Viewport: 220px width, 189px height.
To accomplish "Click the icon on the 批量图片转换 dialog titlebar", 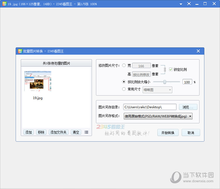I will [20, 51].
